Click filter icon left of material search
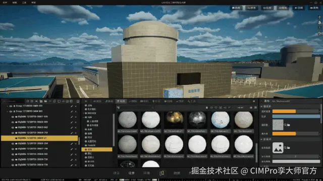The width and height of the screenshot is (323, 181). click(x=118, y=108)
